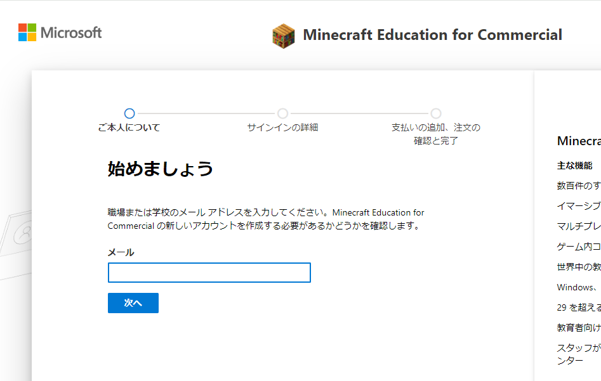
Task: Click the 29 を超える feature line
Action: (x=579, y=307)
